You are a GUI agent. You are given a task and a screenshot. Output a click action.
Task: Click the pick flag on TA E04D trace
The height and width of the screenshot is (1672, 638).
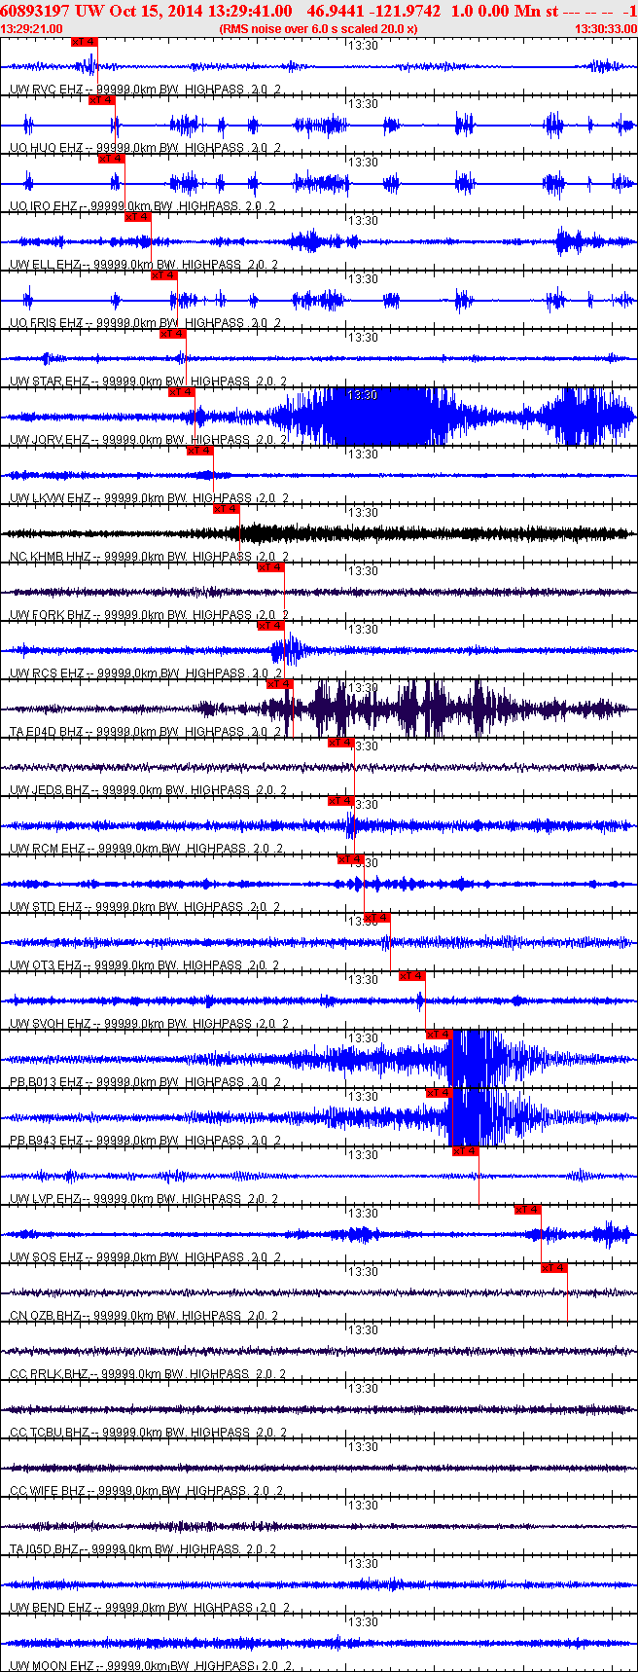click(x=280, y=684)
